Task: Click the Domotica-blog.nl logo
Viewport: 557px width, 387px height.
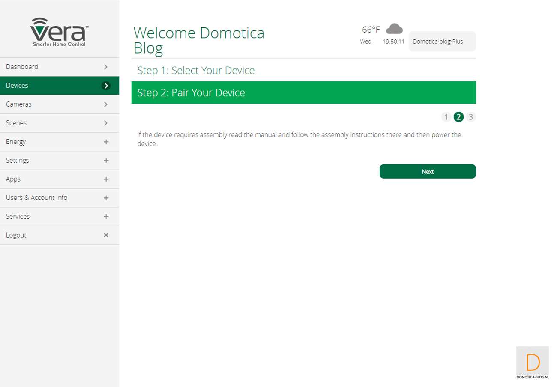Action: pos(532,363)
